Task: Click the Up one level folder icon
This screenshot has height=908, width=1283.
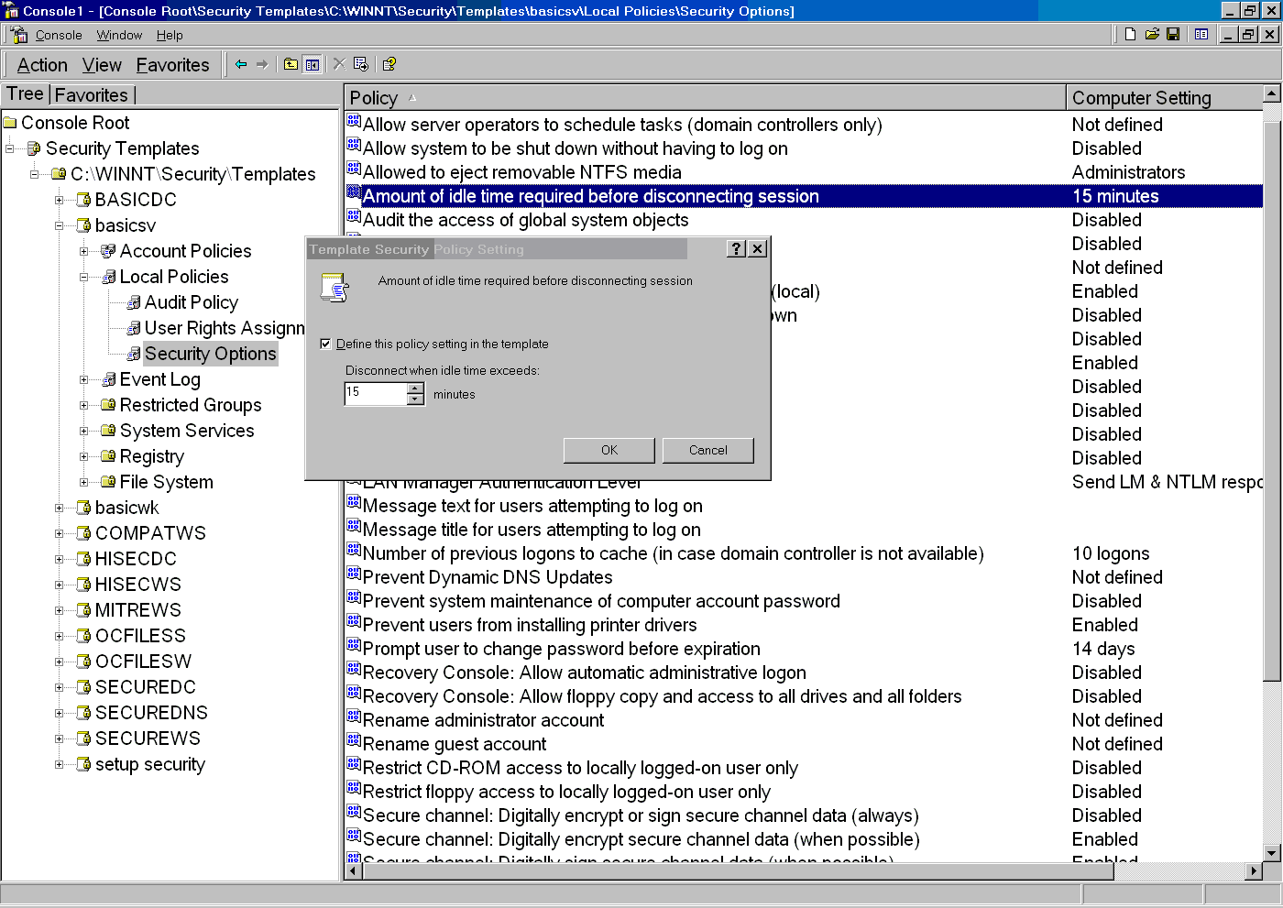Action: [x=291, y=64]
